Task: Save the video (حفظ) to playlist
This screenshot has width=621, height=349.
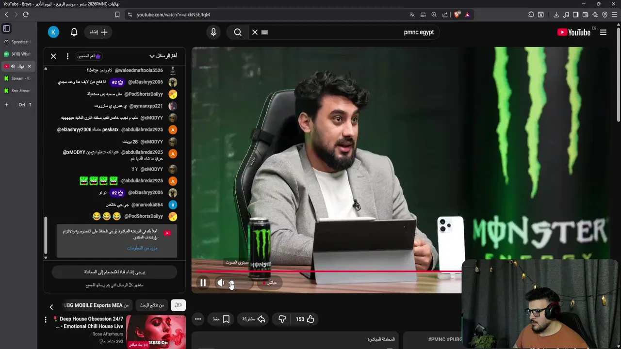Action: click(221, 319)
